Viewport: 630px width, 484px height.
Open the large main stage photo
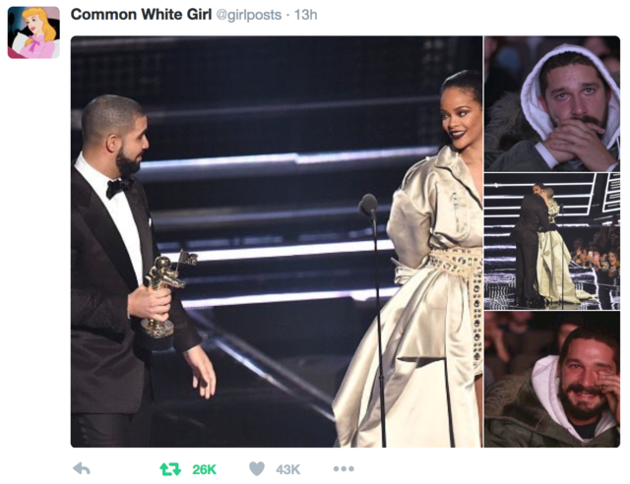tap(277, 242)
